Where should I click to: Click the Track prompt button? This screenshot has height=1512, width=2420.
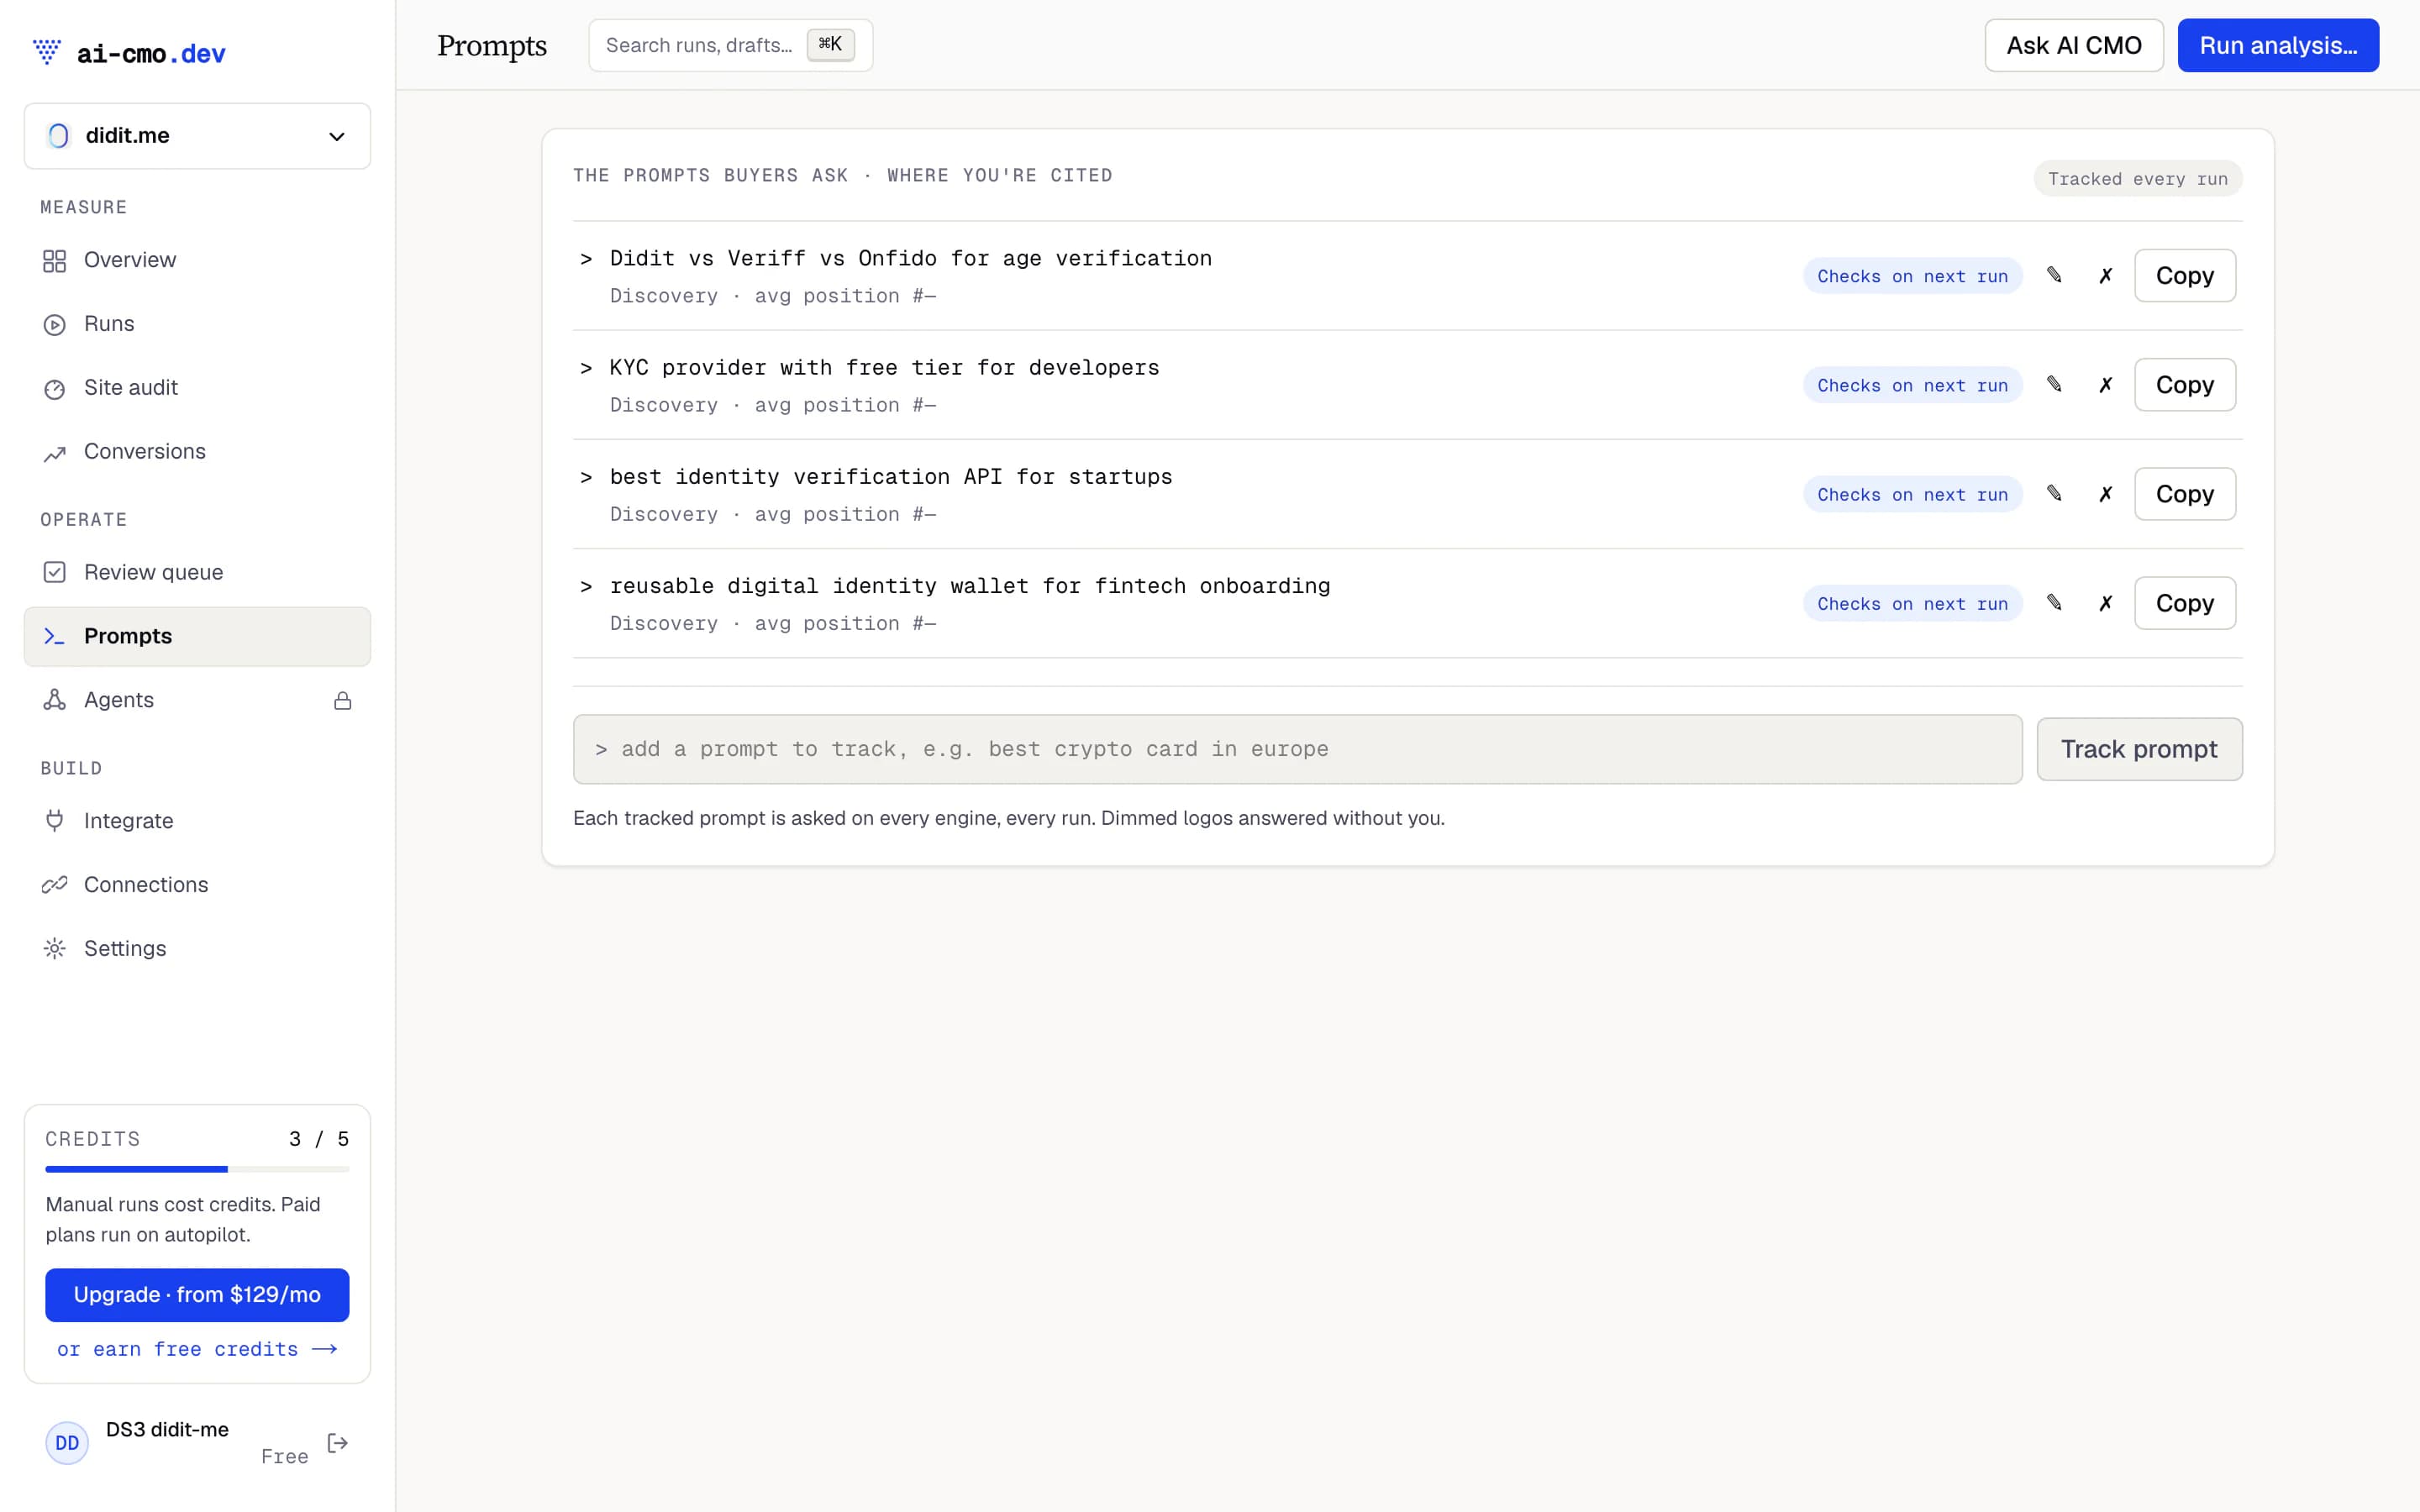pos(2139,749)
